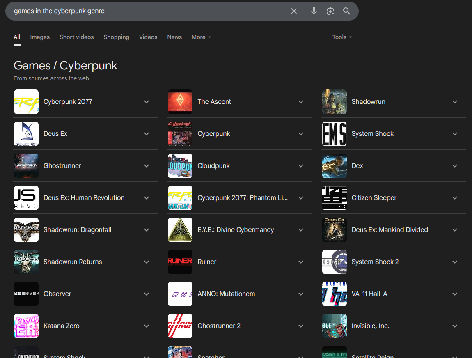
Task: Open the Deus Ex: Mankind Divided title
Action: [390, 230]
